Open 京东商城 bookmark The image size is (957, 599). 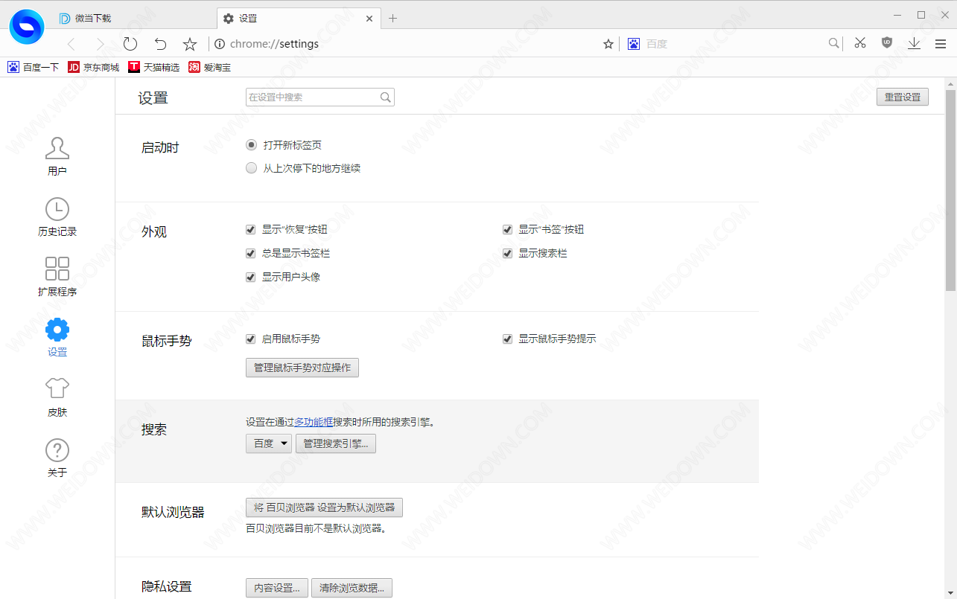(94, 67)
